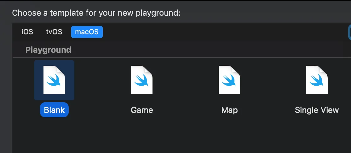This screenshot has height=153, width=351.
Task: Open the macOS platform tab
Action: [87, 32]
